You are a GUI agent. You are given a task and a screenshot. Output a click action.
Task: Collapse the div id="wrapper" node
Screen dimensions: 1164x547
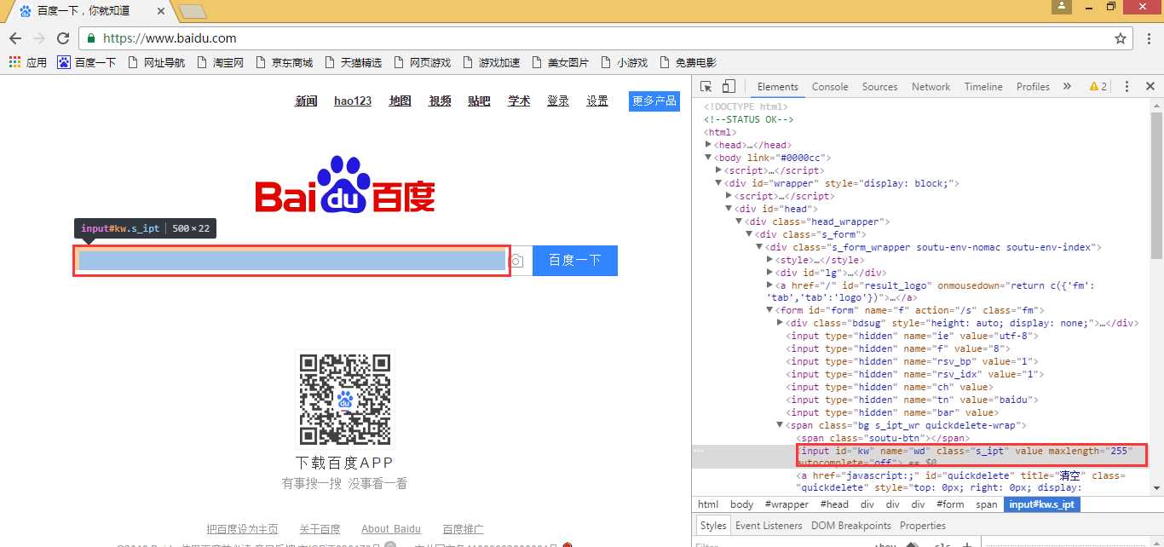point(719,183)
